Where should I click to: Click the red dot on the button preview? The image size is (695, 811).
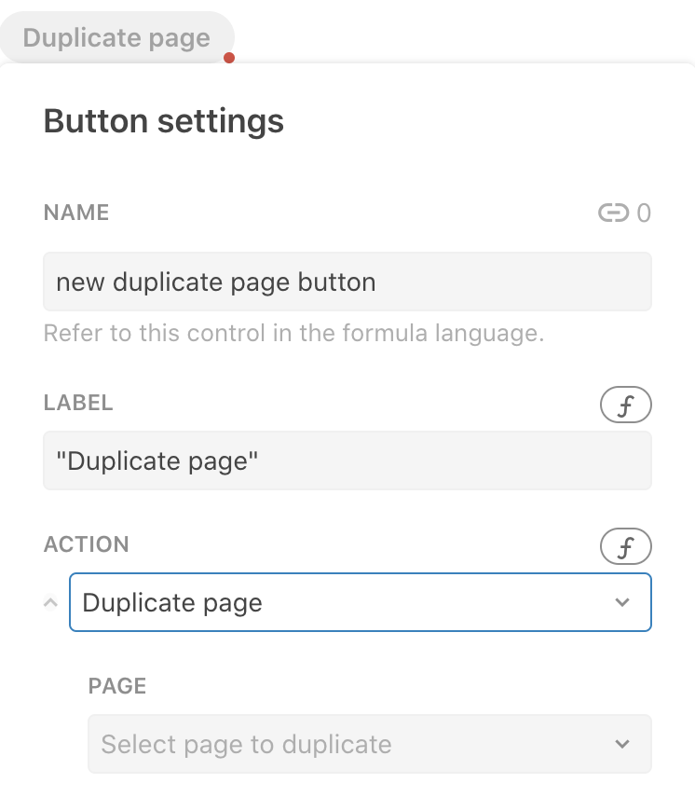pos(229,58)
